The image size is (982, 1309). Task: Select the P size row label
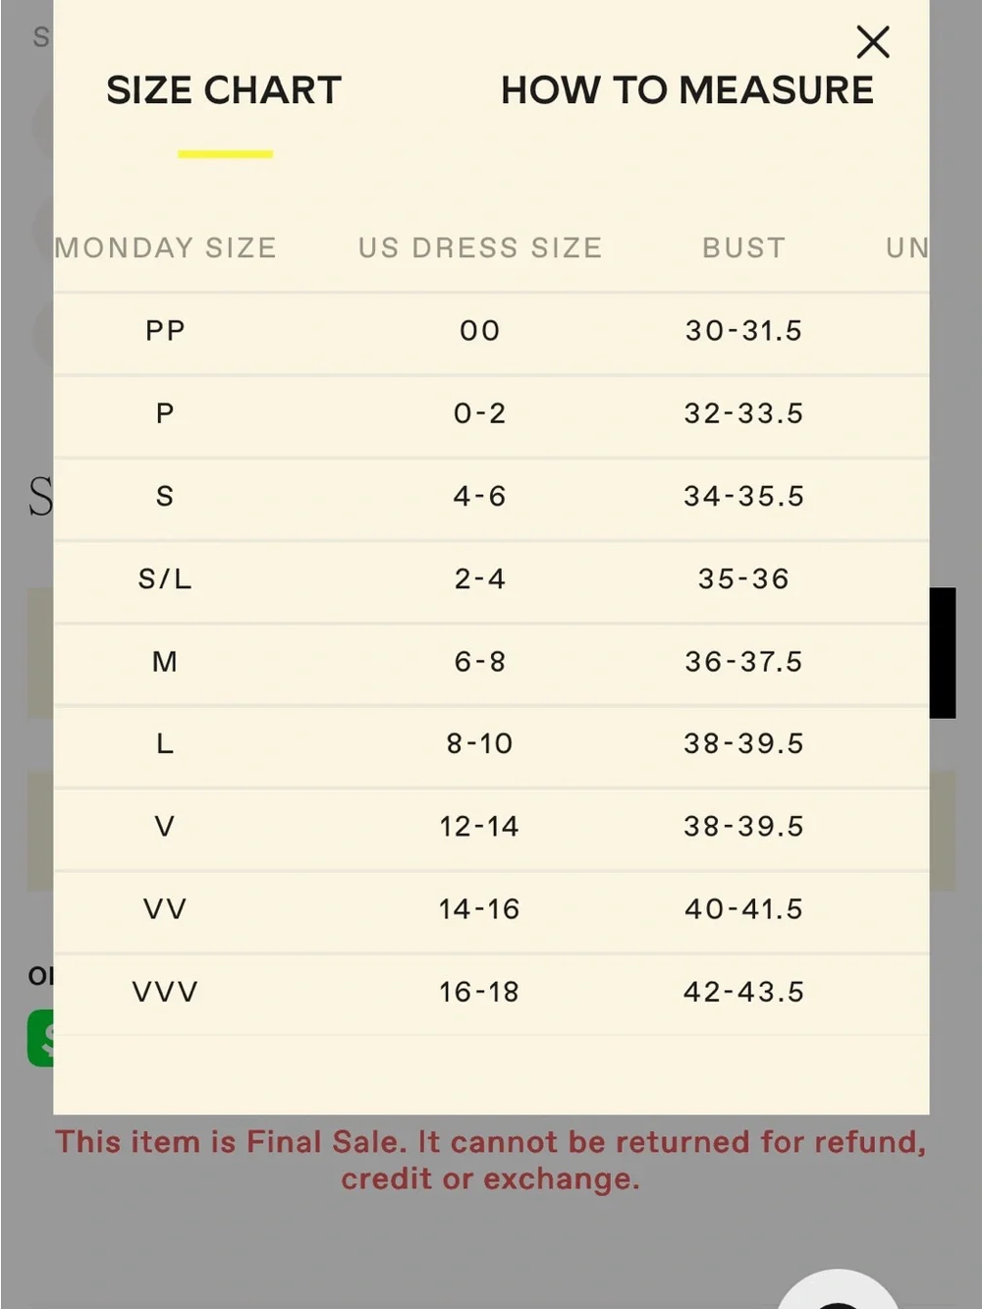point(165,413)
